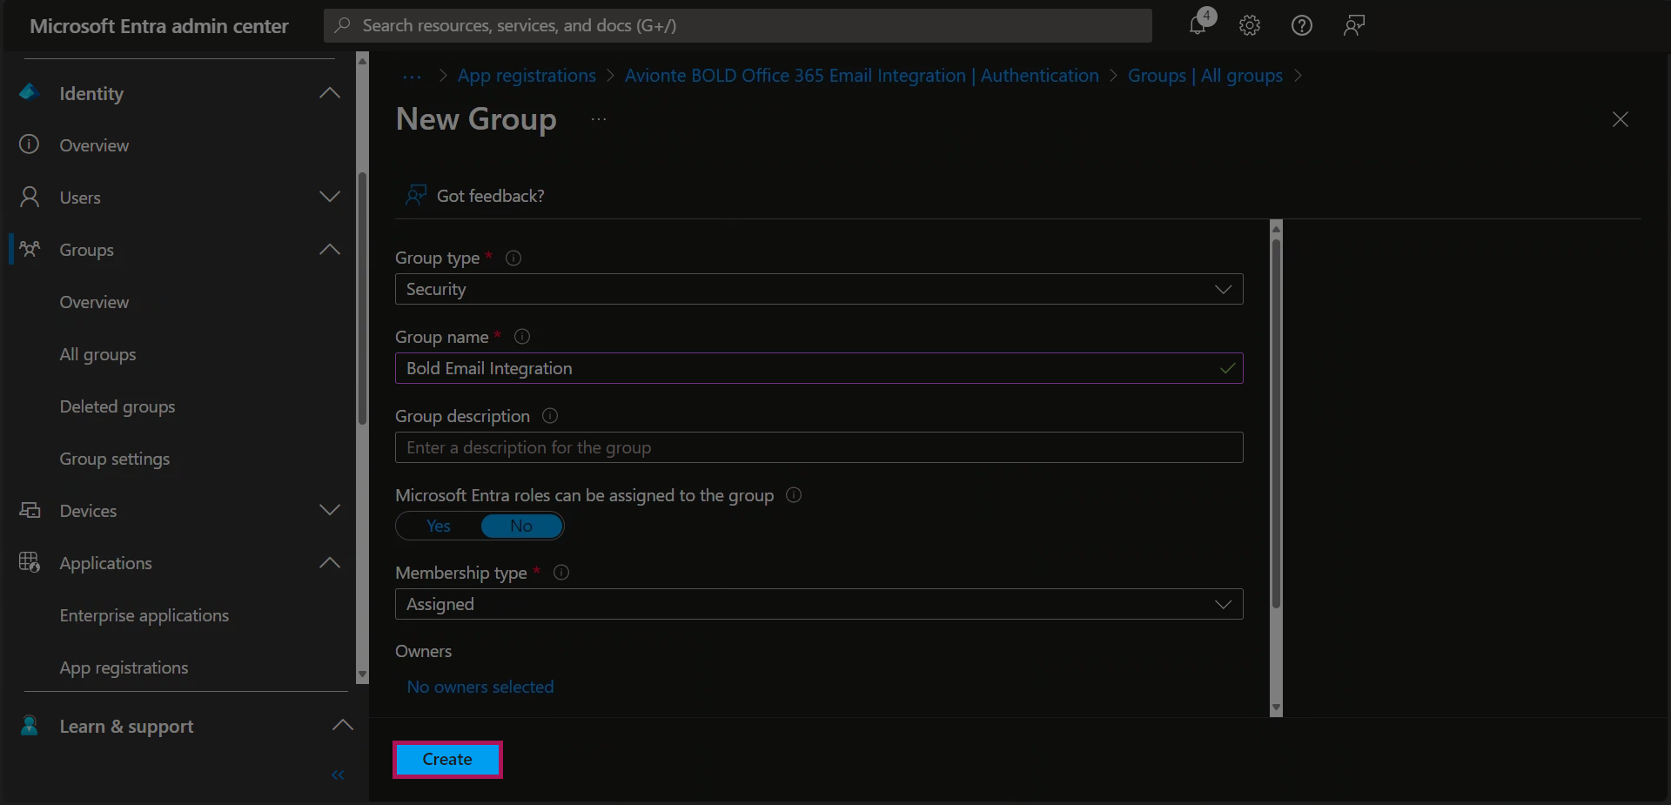
Task: Show info tooltip for Group type
Action: click(x=513, y=258)
